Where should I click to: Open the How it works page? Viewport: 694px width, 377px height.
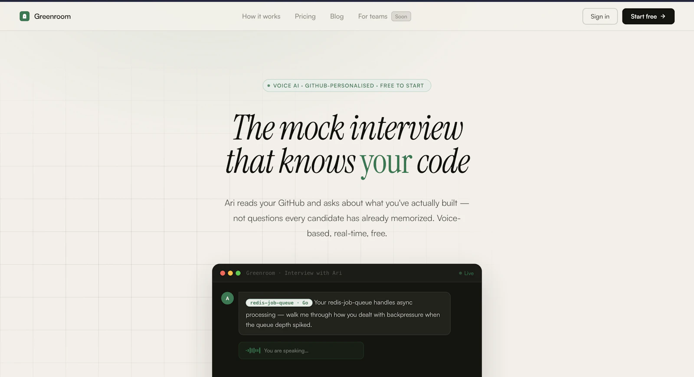(261, 16)
